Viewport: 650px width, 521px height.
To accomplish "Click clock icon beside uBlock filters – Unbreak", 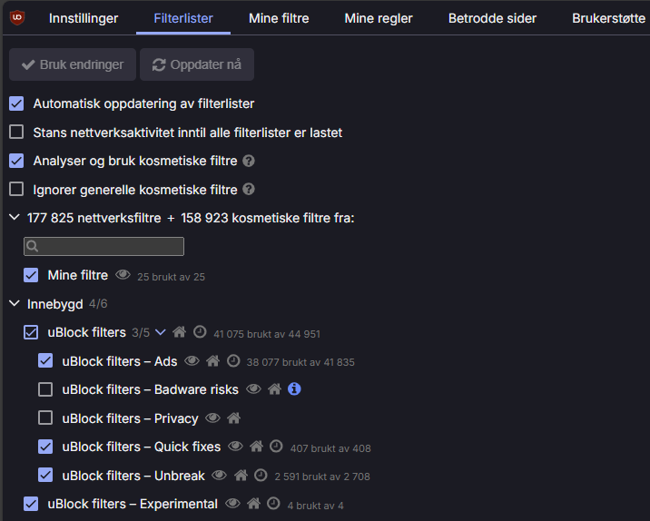I will (261, 475).
